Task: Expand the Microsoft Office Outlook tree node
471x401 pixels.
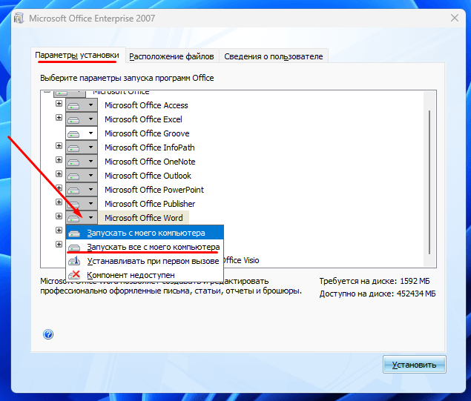Action: click(59, 174)
